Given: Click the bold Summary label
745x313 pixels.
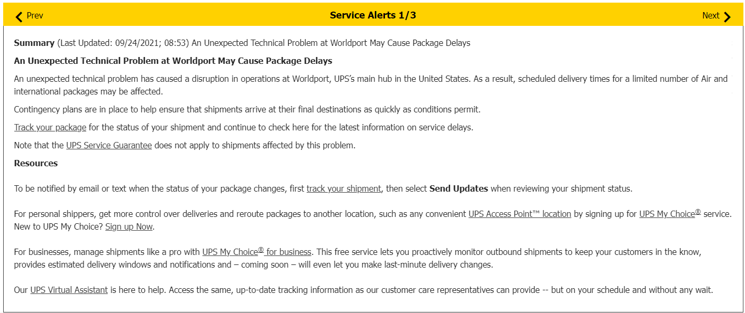Looking at the screenshot, I should 34,43.
